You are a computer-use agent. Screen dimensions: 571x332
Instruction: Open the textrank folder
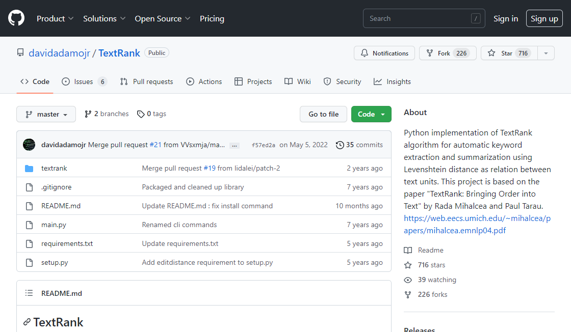coord(54,168)
